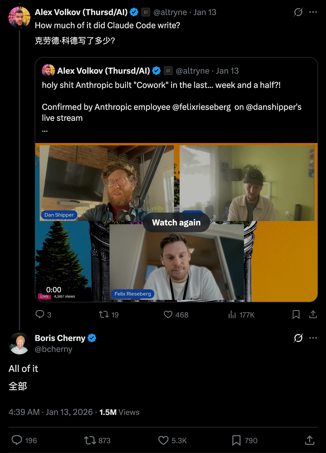
Task: Reply to Alex Volkov's tweet with 3 replies
Action: coord(40,314)
